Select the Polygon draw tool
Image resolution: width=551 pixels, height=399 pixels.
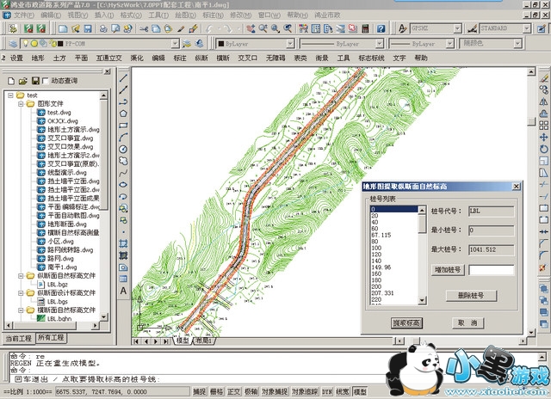124,113
